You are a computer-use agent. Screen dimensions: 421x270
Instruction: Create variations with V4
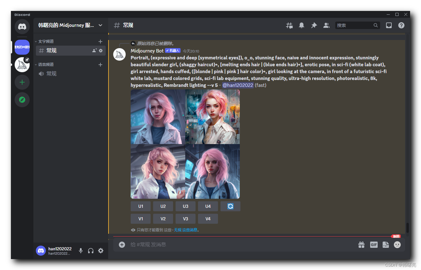click(208, 219)
